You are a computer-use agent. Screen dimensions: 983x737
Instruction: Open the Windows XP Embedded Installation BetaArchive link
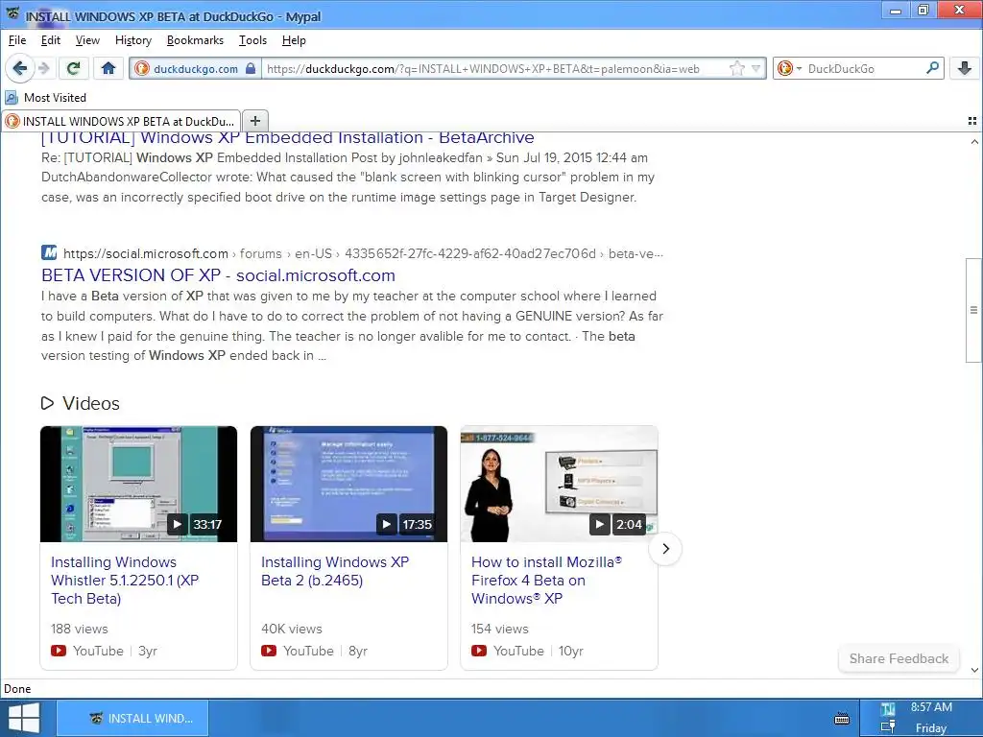[x=288, y=138]
